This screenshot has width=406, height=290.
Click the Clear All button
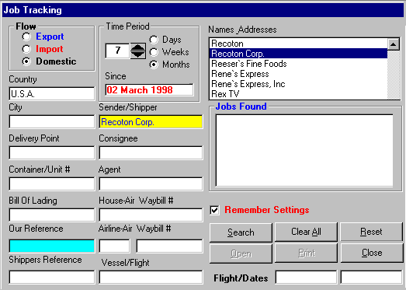[x=306, y=232]
